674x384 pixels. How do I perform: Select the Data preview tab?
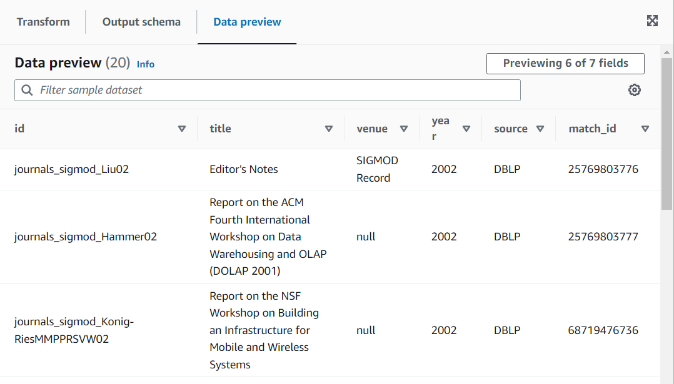pyautogui.click(x=246, y=21)
